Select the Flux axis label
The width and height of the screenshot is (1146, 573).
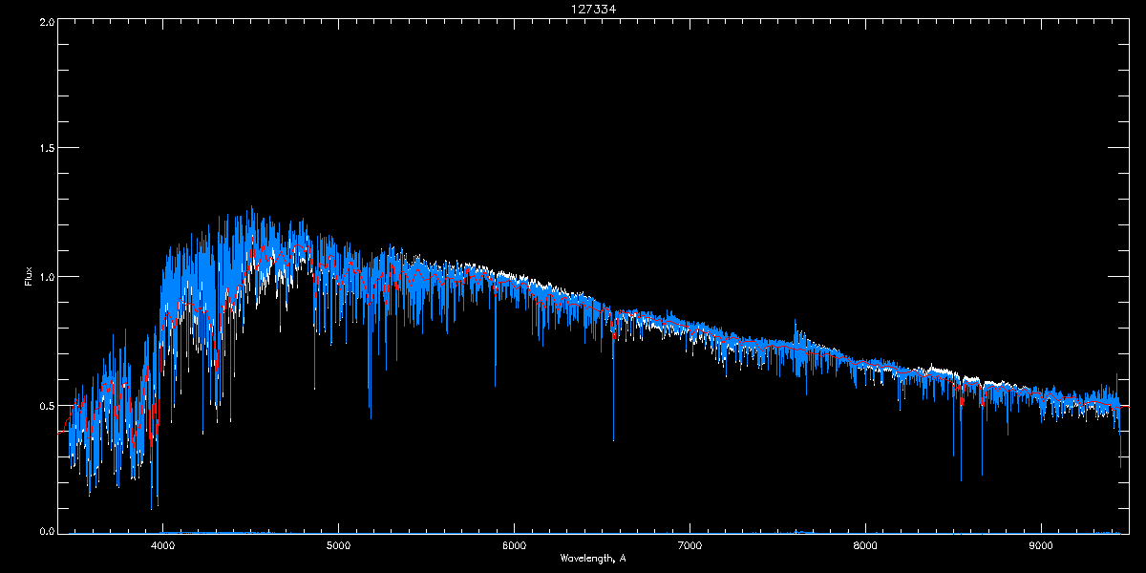coord(29,277)
